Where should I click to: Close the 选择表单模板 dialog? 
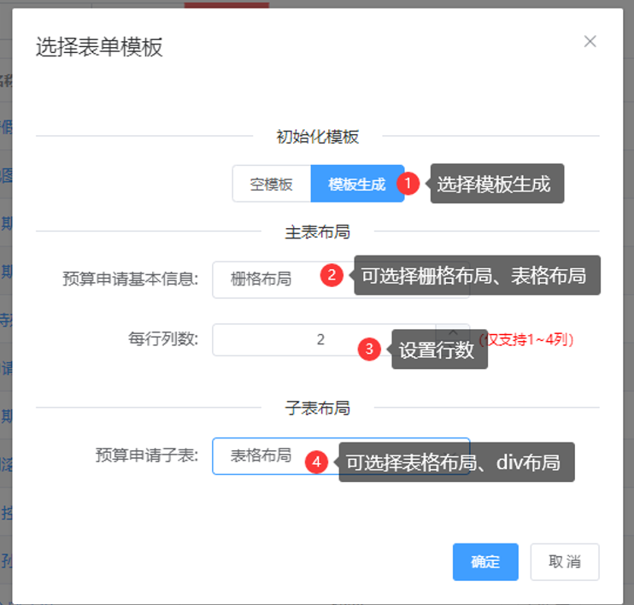(590, 42)
